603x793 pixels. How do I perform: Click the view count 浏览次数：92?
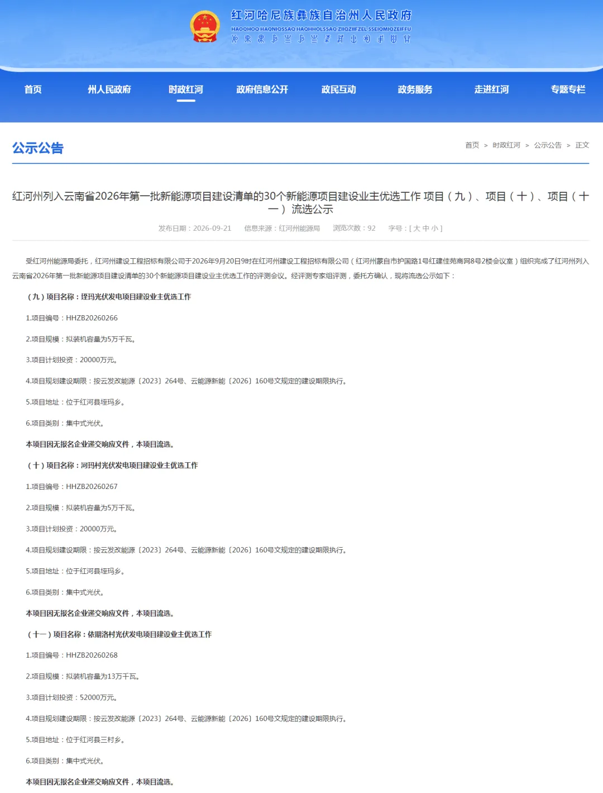354,229
